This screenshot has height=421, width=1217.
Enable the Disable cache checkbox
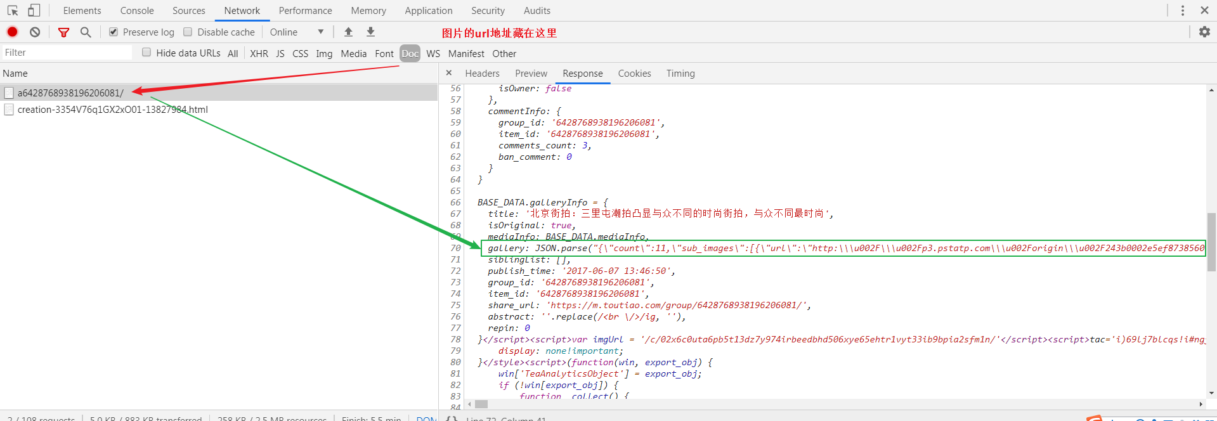[188, 32]
